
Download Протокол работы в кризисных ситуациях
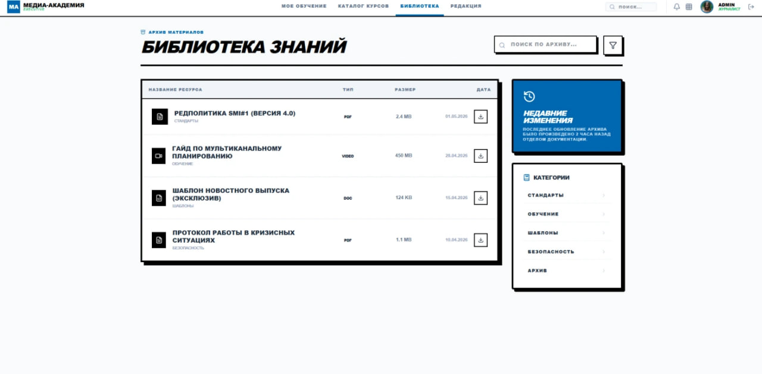click(480, 240)
